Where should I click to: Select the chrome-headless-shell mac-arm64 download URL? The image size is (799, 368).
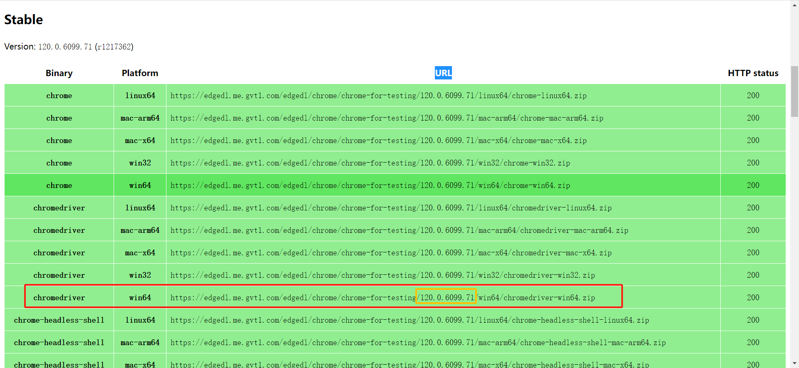coord(418,343)
